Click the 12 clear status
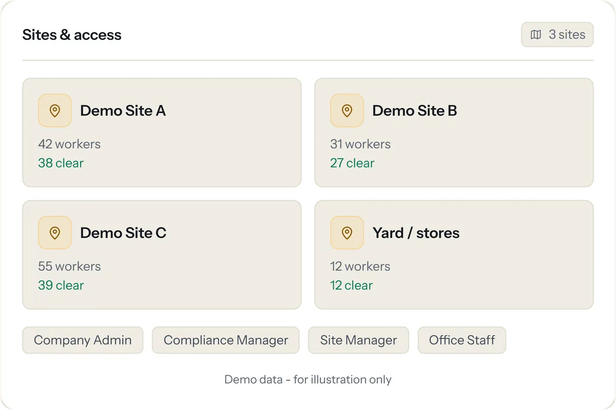Viewport: 616px width, 410px height. click(x=351, y=285)
